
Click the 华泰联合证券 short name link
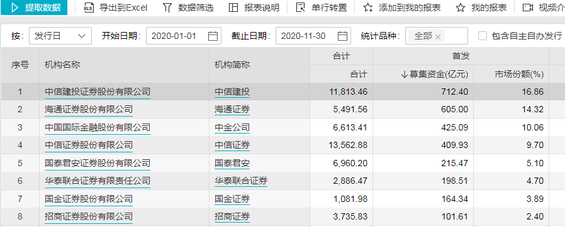point(241,181)
